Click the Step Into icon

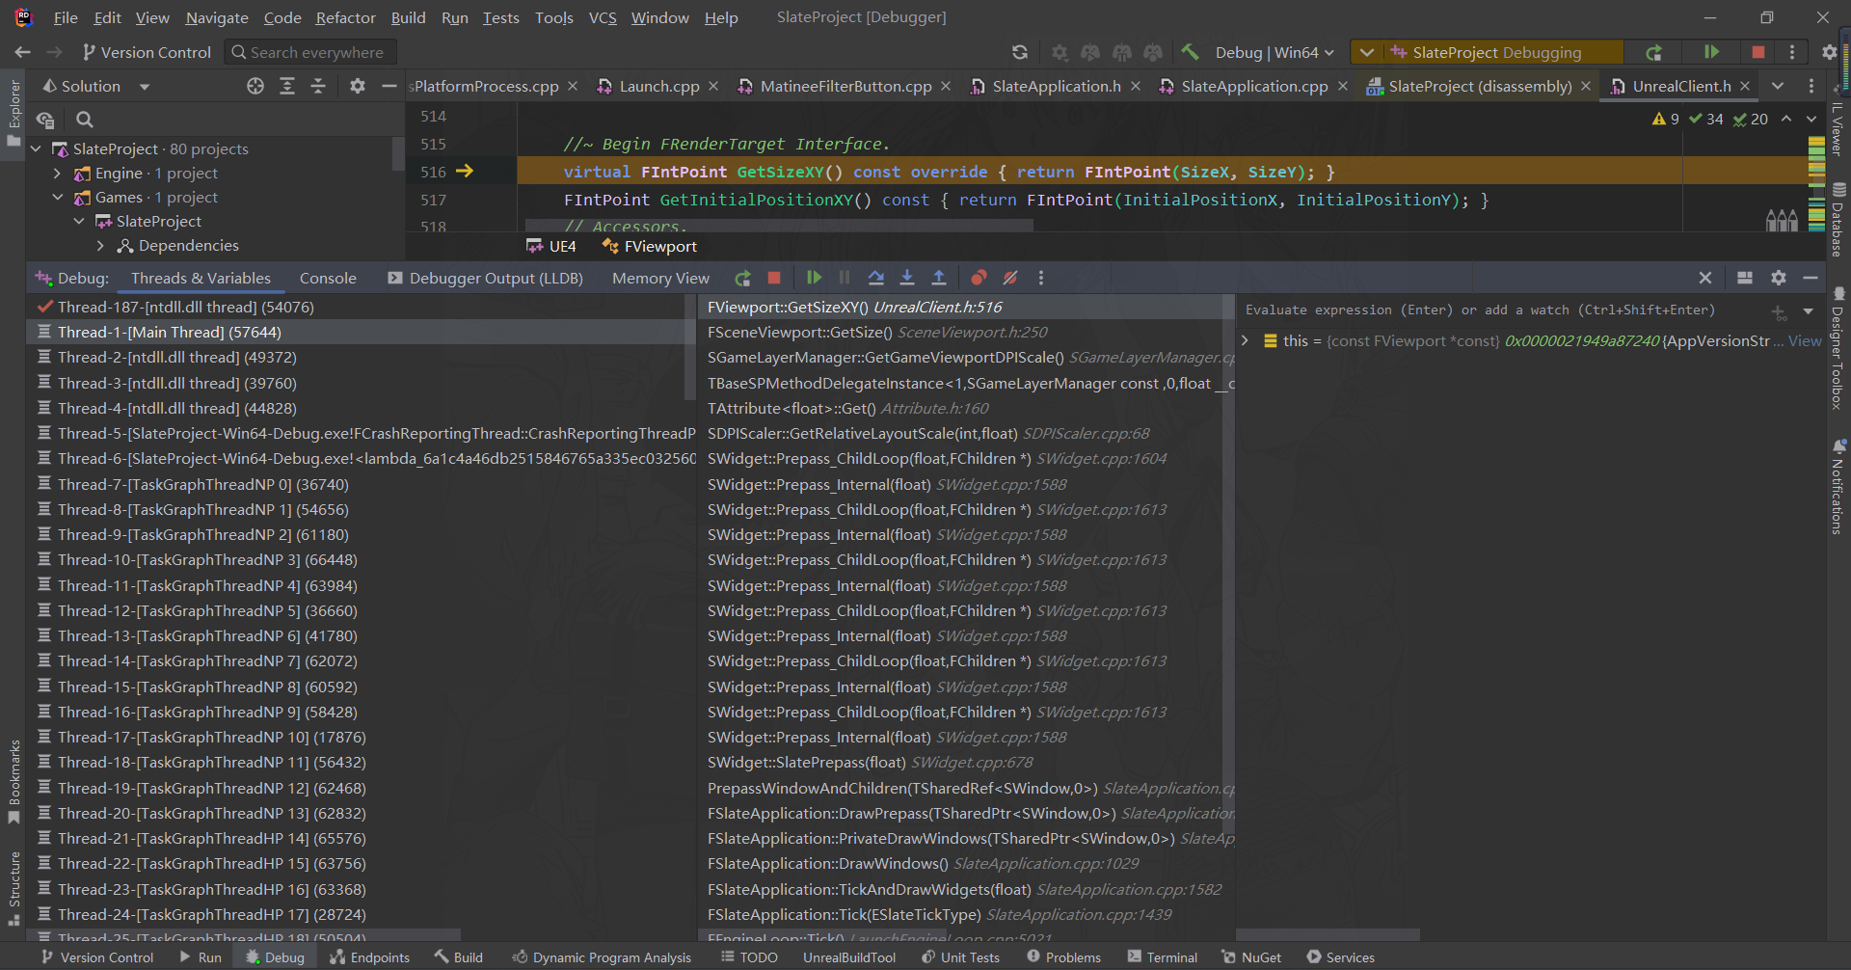(907, 278)
